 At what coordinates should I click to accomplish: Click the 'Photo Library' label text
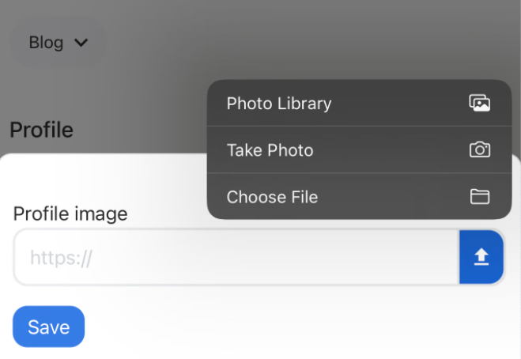click(x=279, y=104)
